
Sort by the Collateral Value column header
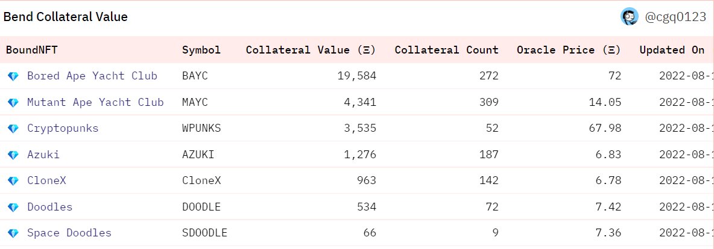point(311,50)
